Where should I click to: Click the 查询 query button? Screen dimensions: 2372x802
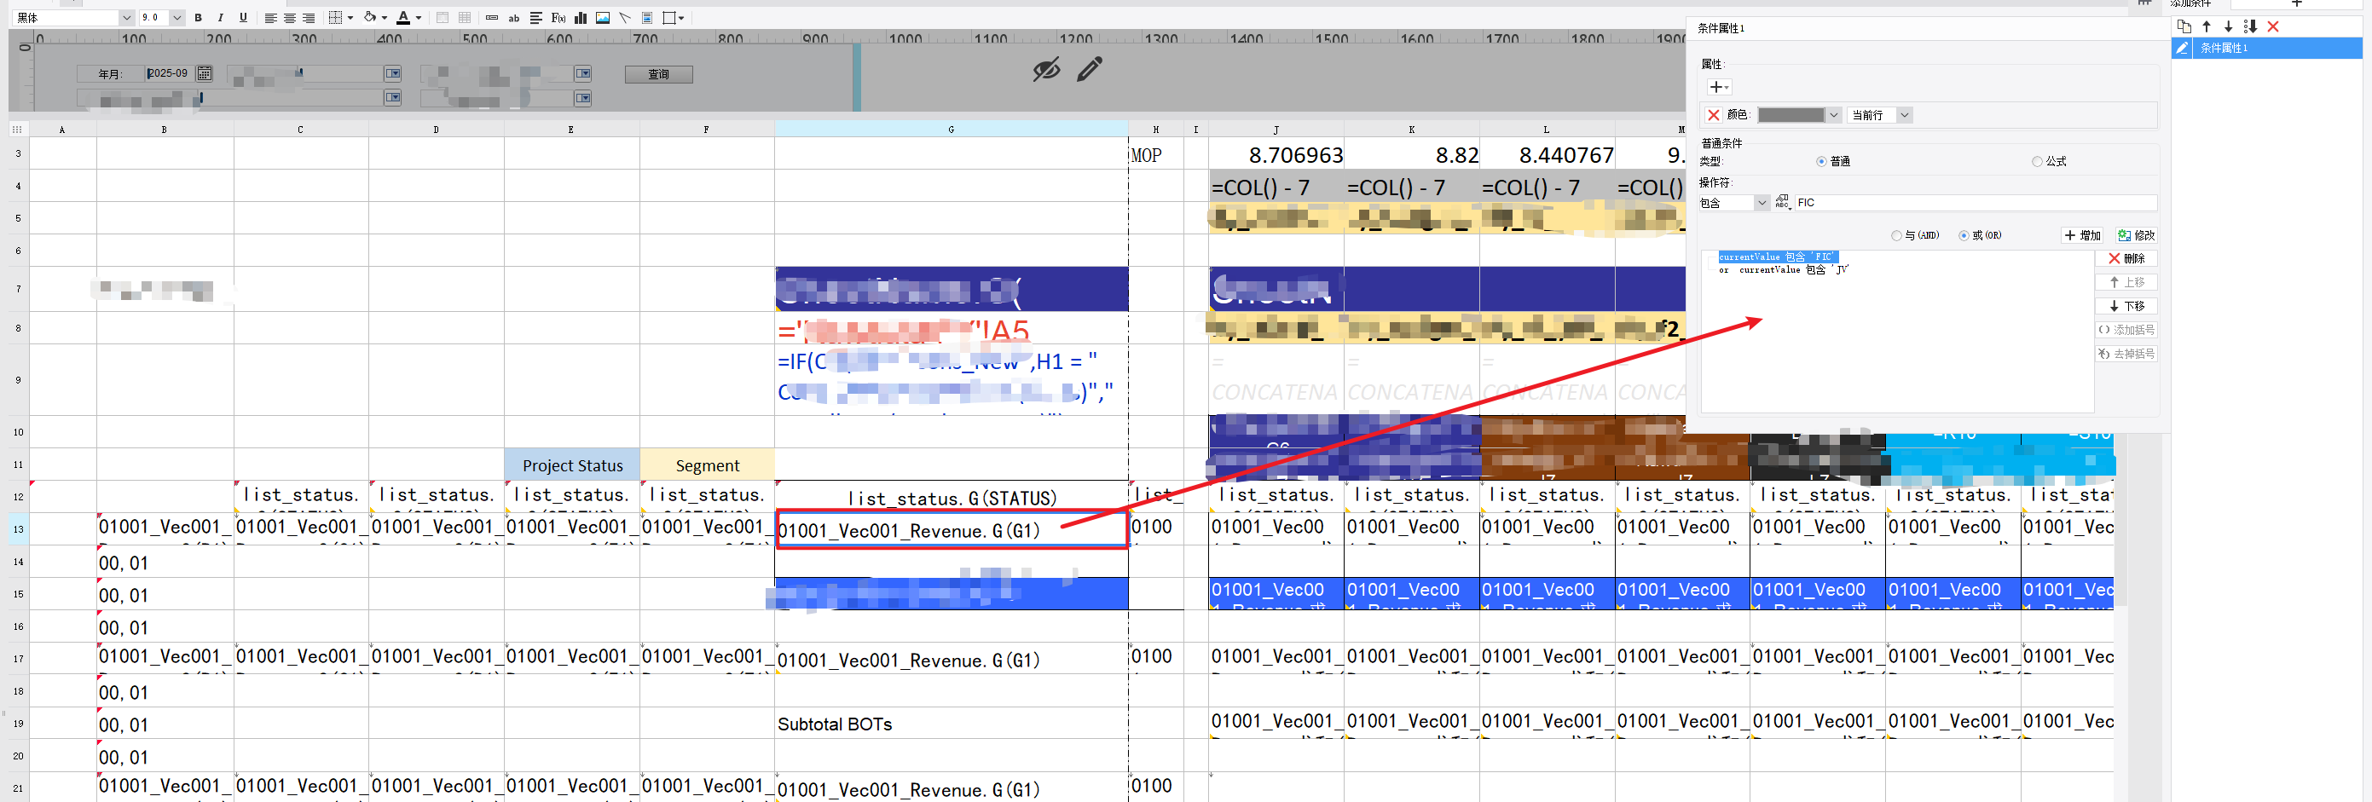coord(658,75)
